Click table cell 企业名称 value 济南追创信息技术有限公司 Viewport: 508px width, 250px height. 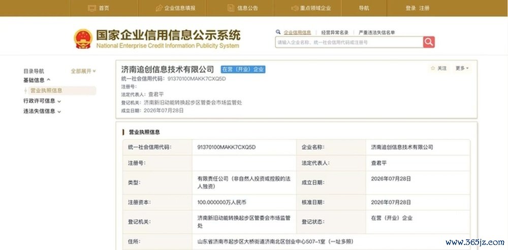point(402,147)
